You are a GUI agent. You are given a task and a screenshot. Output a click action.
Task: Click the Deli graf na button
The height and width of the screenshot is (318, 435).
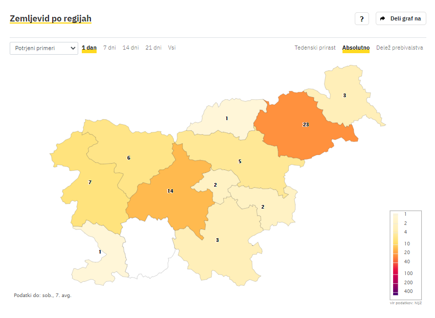coord(401,18)
